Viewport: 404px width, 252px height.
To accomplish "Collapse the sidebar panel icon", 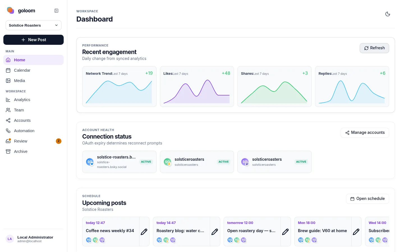I will coord(56,11).
